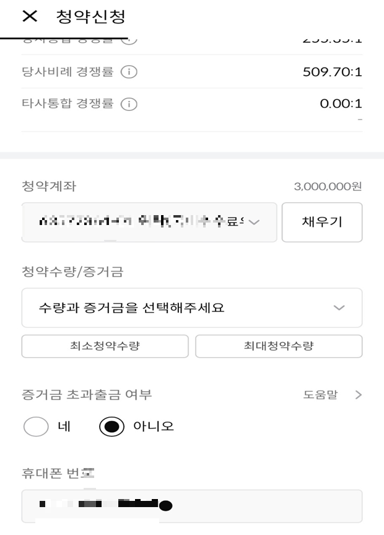The height and width of the screenshot is (535, 384).
Task: Open the 수량과 증거금을 선택해주세요 dropdown
Action: click(x=191, y=307)
